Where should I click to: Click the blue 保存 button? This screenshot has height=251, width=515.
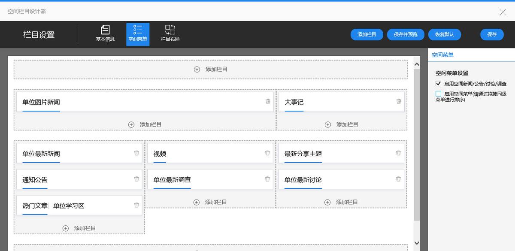pos(492,34)
